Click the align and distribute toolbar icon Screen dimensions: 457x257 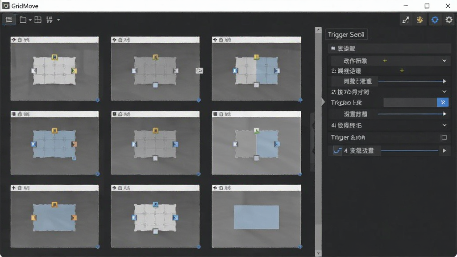(x=50, y=20)
